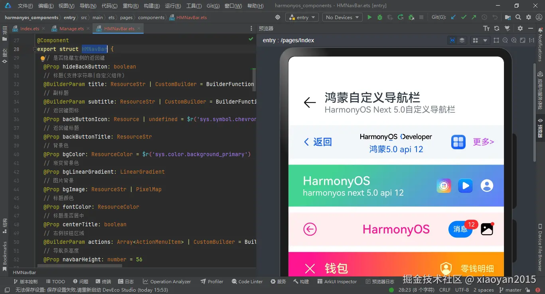Toggle the inspector eye mode in previewer
The height and width of the screenshot is (294, 545).
[452, 40]
